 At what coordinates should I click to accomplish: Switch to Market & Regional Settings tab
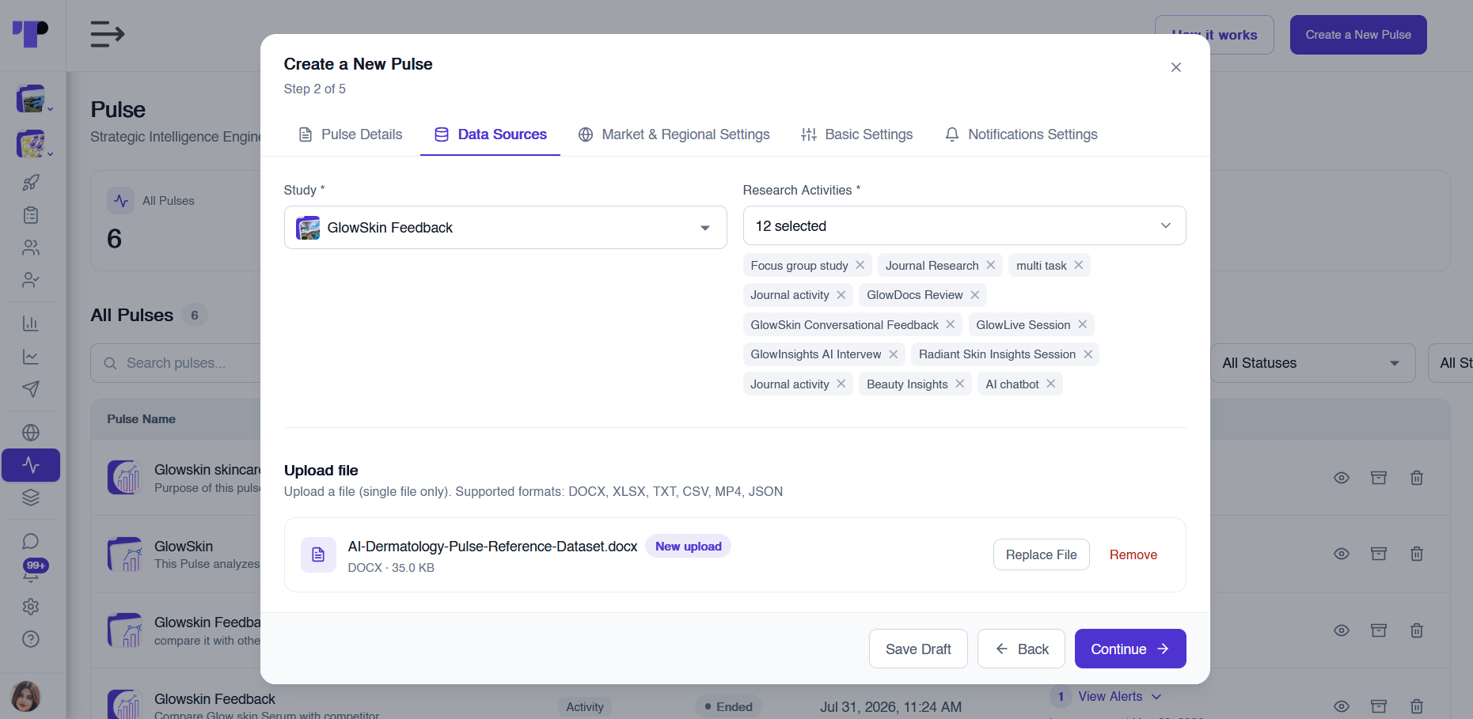coord(674,134)
